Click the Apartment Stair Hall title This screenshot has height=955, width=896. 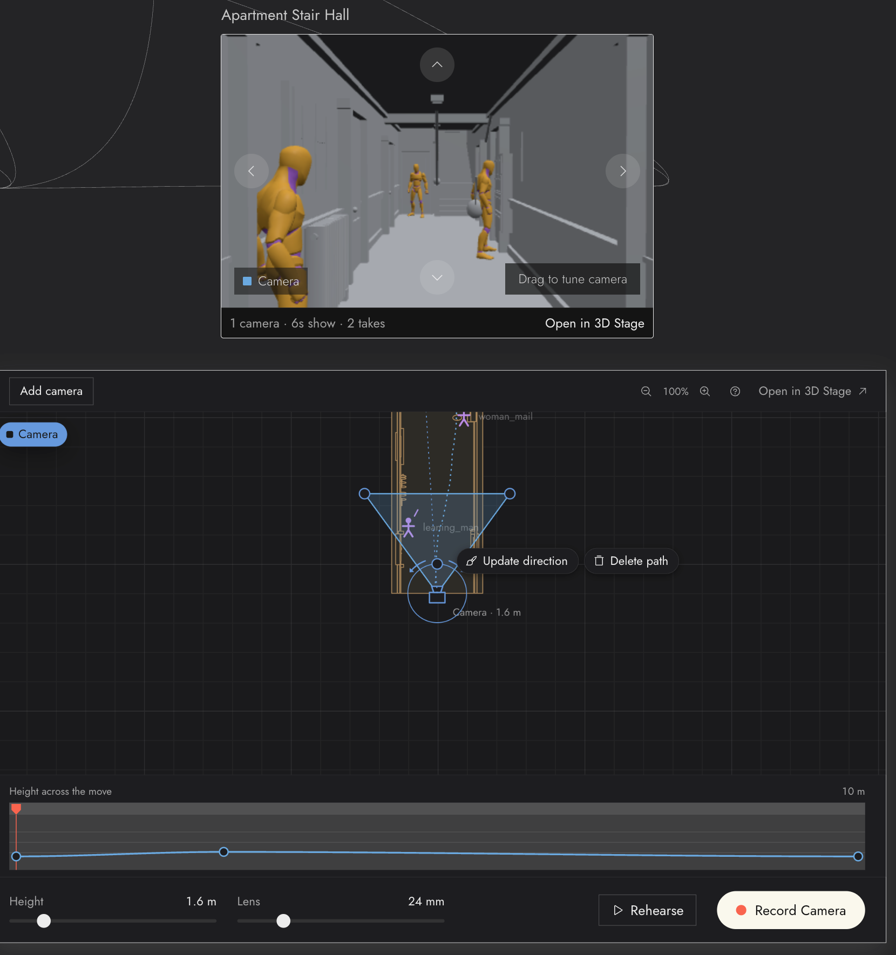point(286,15)
